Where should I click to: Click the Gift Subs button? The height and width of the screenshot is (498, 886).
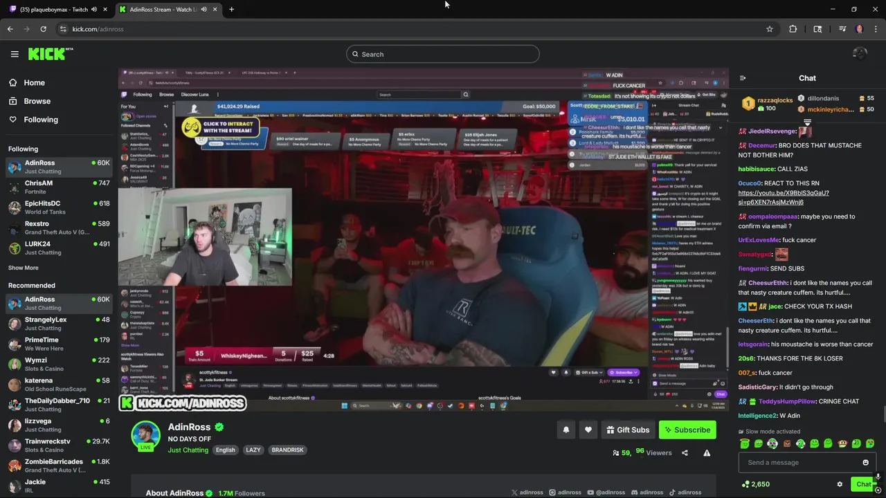point(628,430)
